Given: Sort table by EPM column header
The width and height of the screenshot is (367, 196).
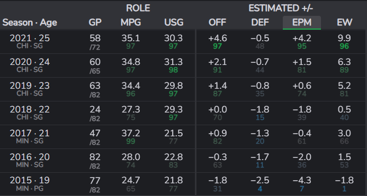Looking at the screenshot, I should pyautogui.click(x=302, y=22).
